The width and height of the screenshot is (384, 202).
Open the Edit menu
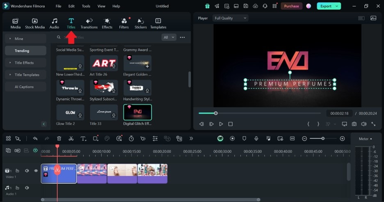71,6
